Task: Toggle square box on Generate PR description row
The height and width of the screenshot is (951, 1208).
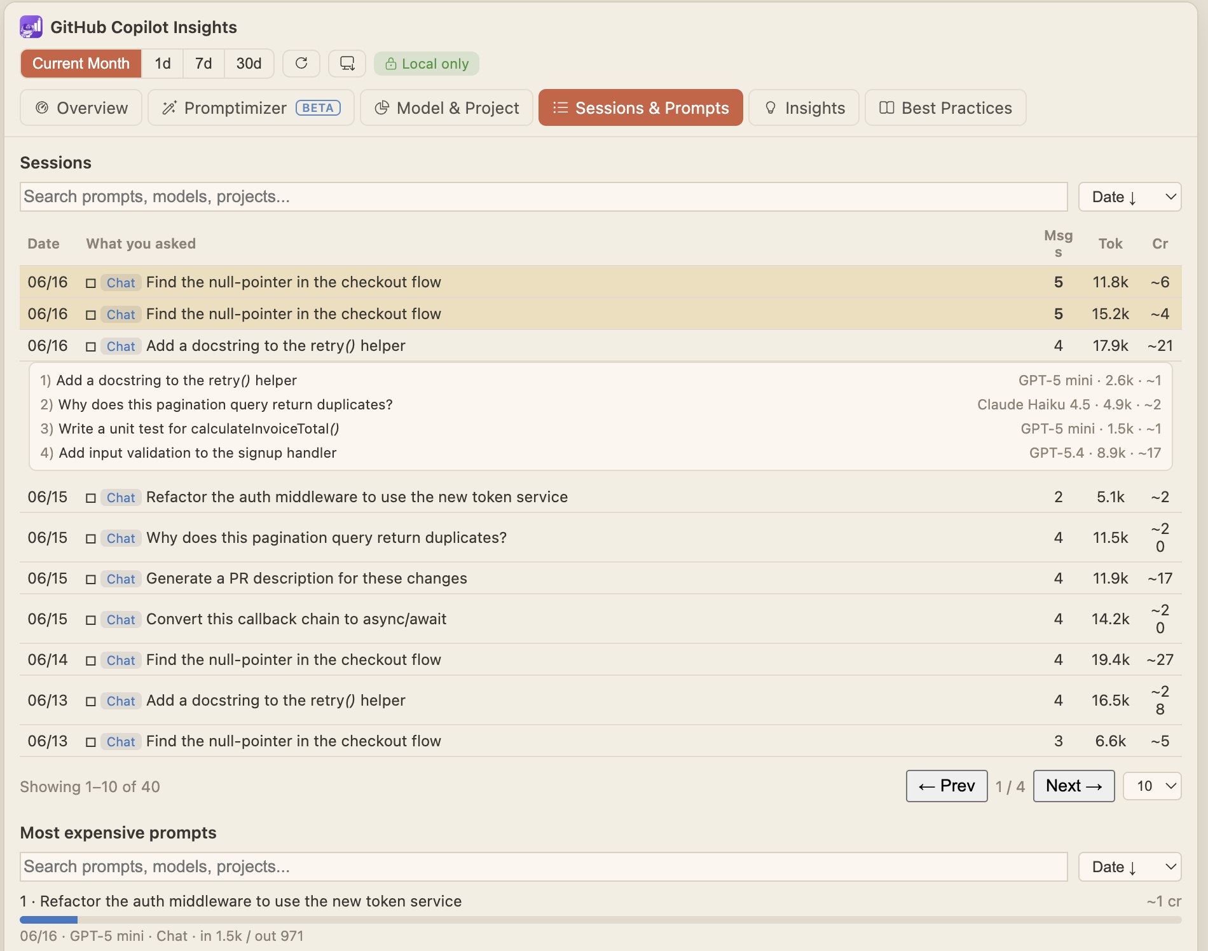Action: pyautogui.click(x=91, y=579)
